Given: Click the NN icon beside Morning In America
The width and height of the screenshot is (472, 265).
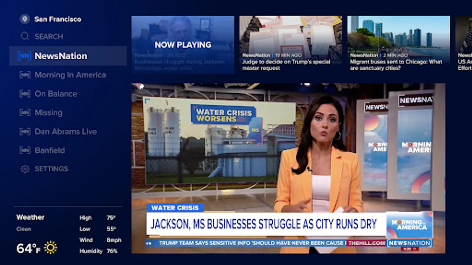Looking at the screenshot, I should 25,75.
